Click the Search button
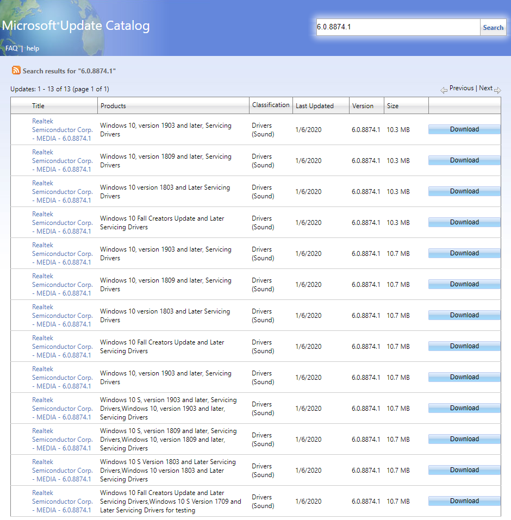The width and height of the screenshot is (511, 520). [493, 28]
